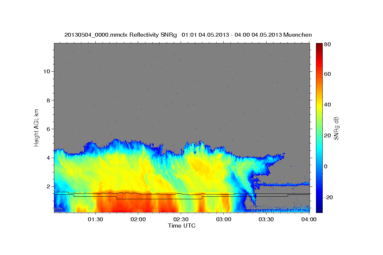Click the height tick label 6
The height and width of the screenshot is (255, 383).
(x=48, y=129)
